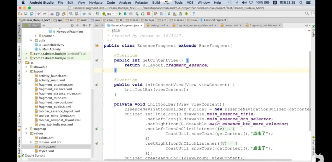Viewport: 332px width, 162px height.
Task: Click the editor vertical scrollbar
Action: (310, 91)
